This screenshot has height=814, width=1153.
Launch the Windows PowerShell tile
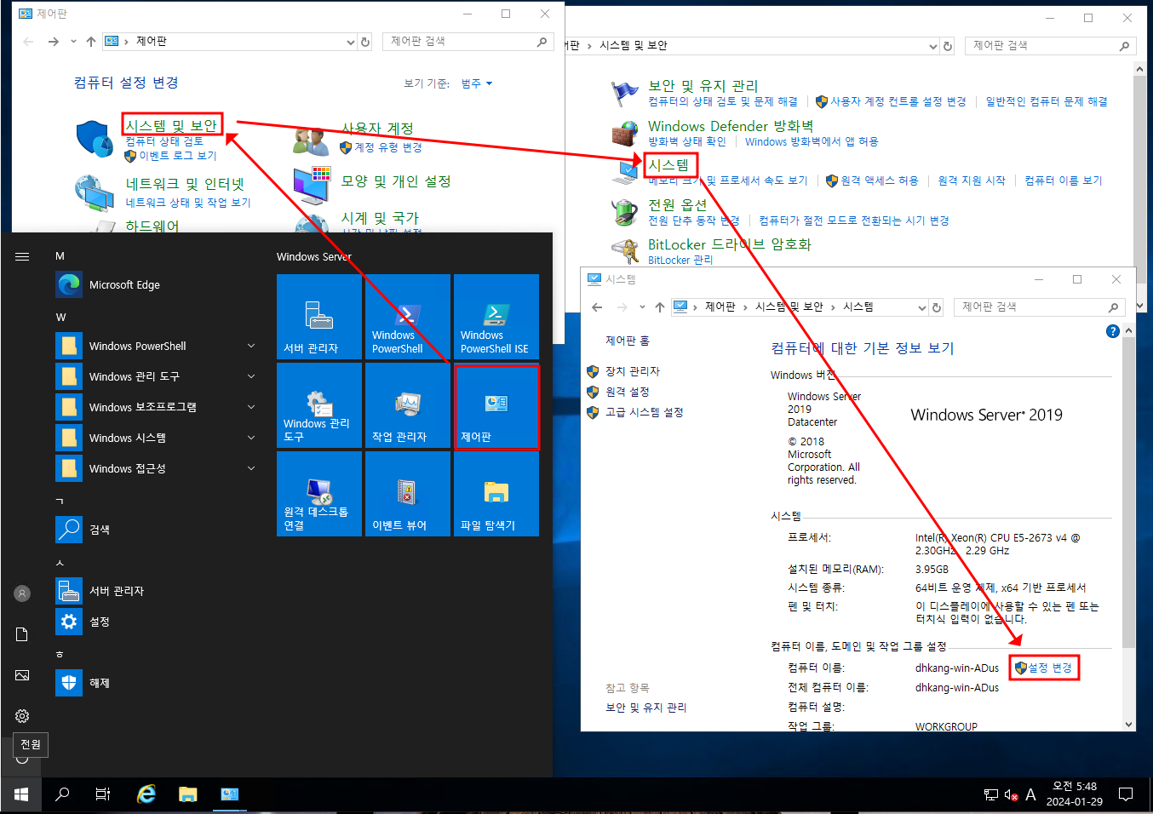[408, 317]
